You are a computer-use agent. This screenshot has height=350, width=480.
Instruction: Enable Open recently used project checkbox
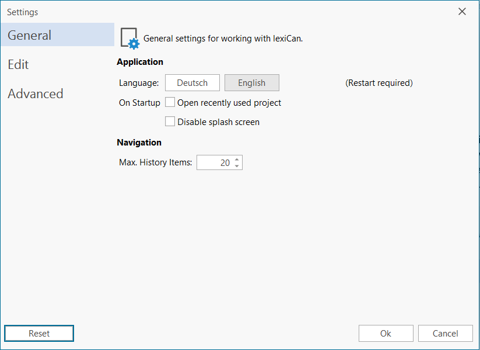pyautogui.click(x=170, y=102)
